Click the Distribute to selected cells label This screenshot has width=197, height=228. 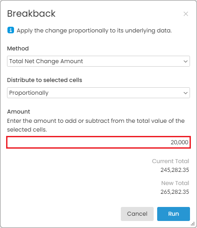point(45,80)
